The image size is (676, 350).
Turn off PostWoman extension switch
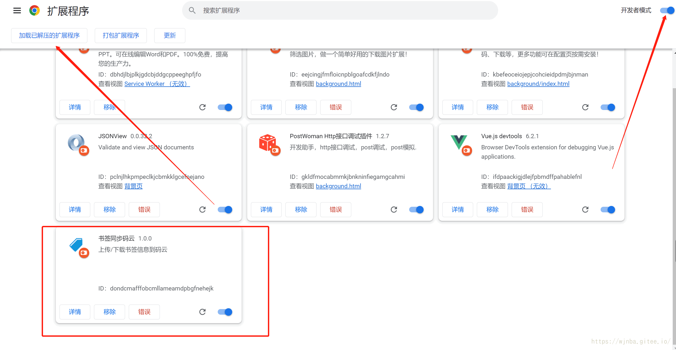tap(416, 210)
